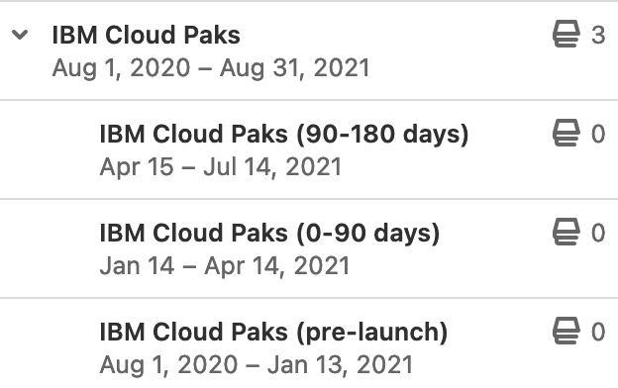618x388 pixels.
Task: Select IBM Cloud Paks parent title
Action: click(x=146, y=35)
